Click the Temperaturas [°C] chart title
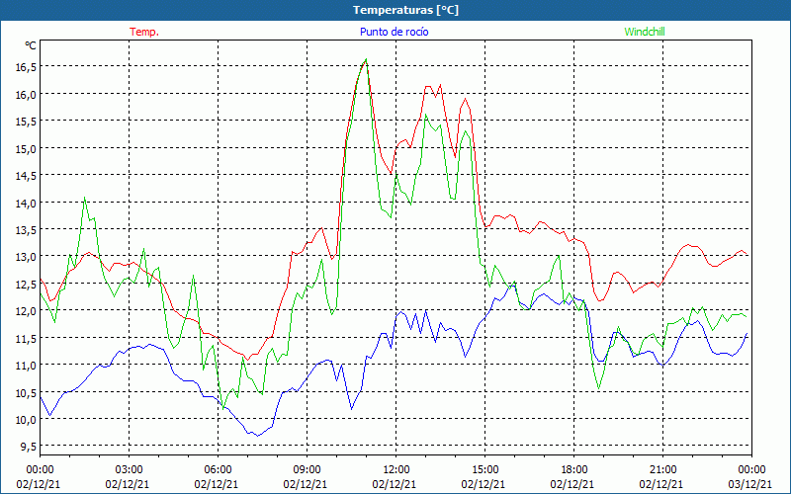 click(405, 10)
